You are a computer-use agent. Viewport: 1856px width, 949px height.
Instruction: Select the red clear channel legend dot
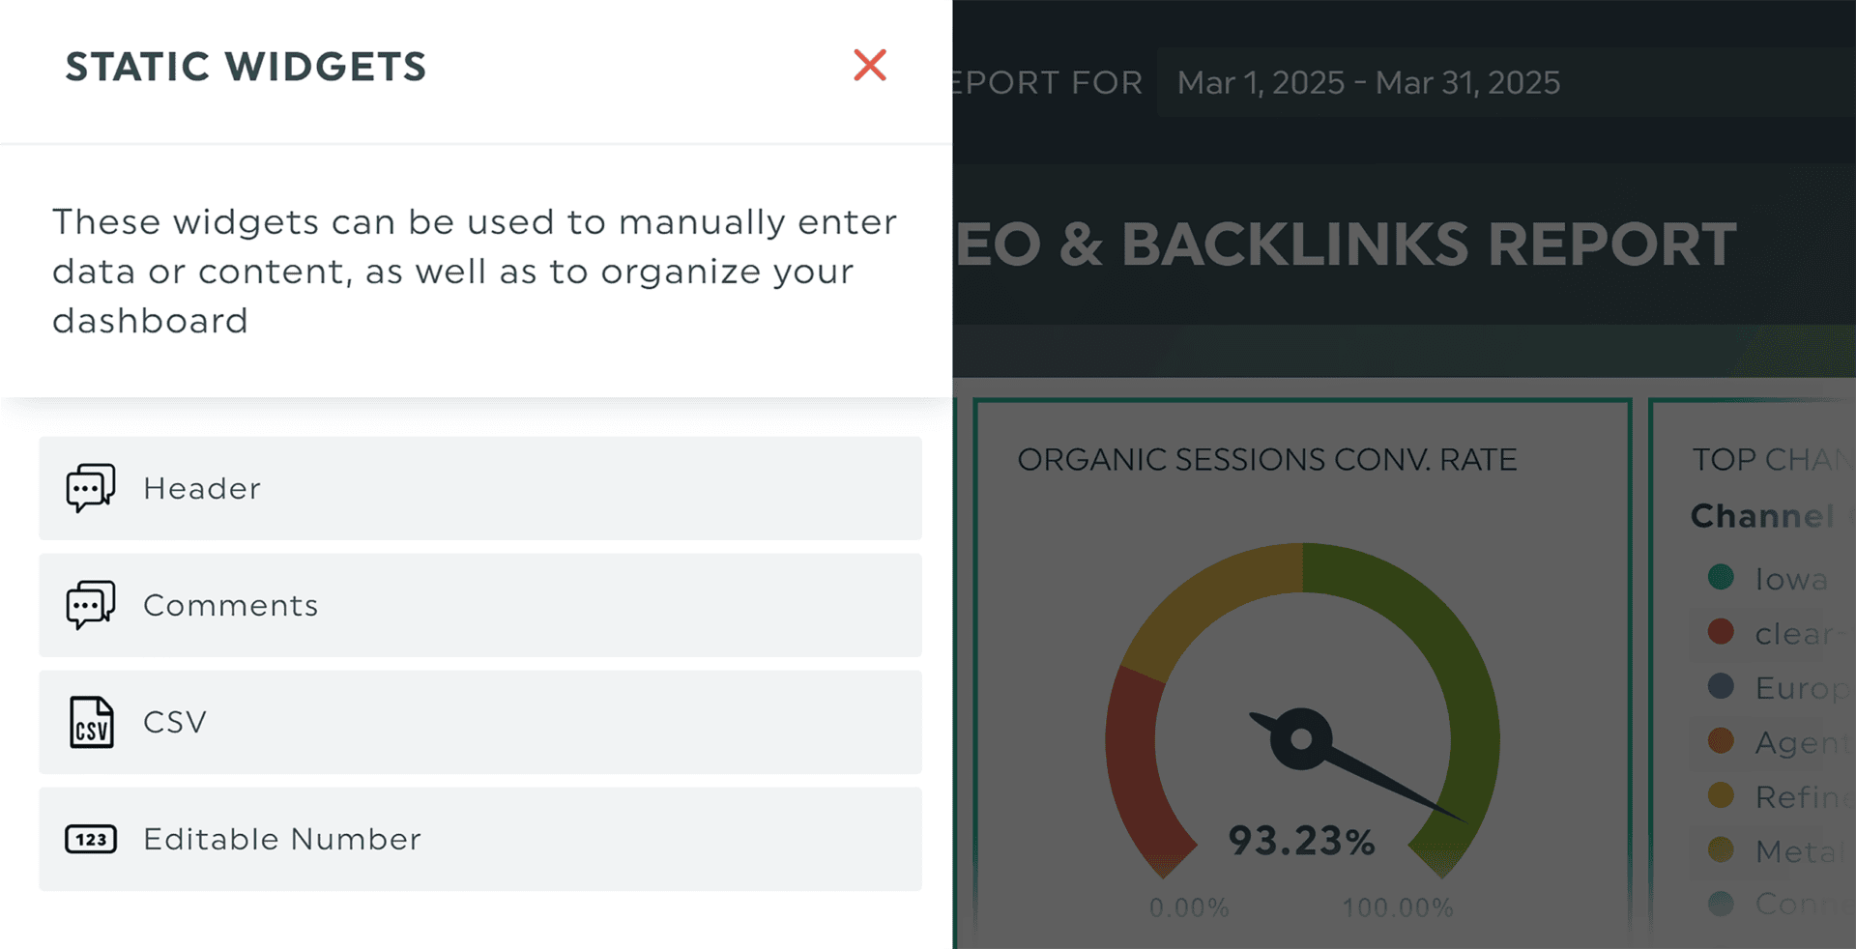(x=1721, y=632)
